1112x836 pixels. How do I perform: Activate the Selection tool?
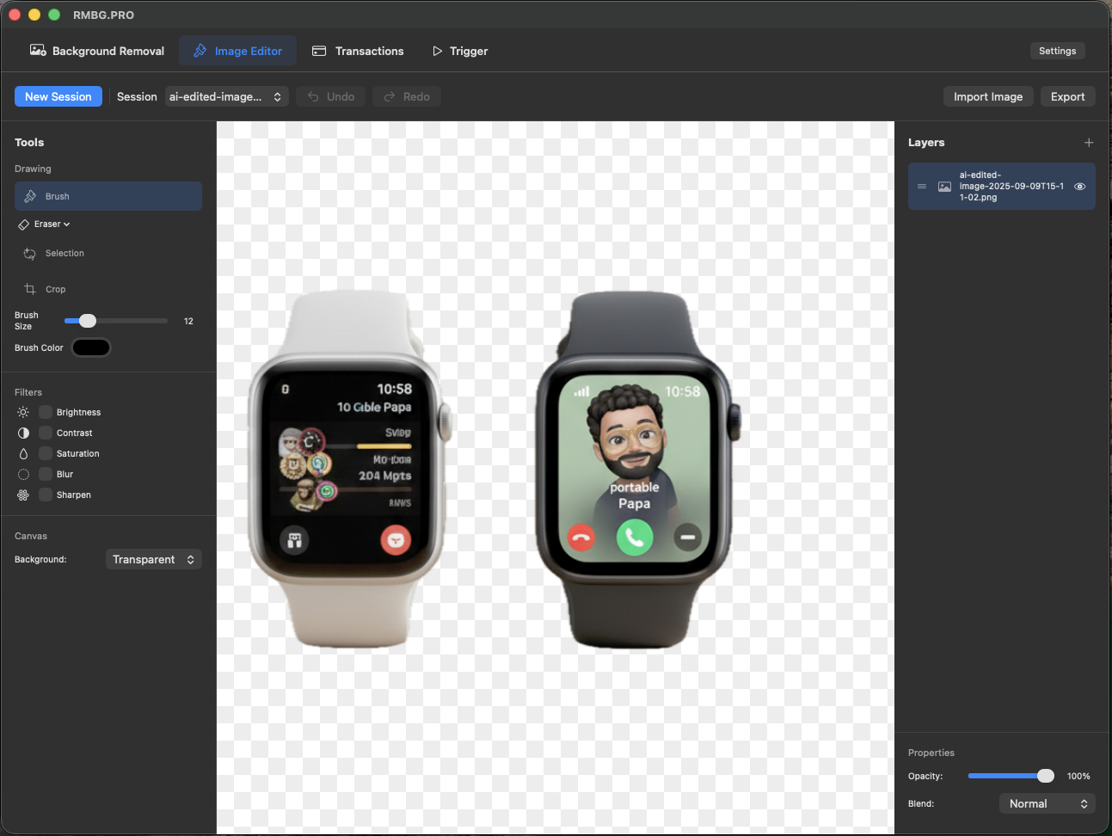tap(64, 254)
